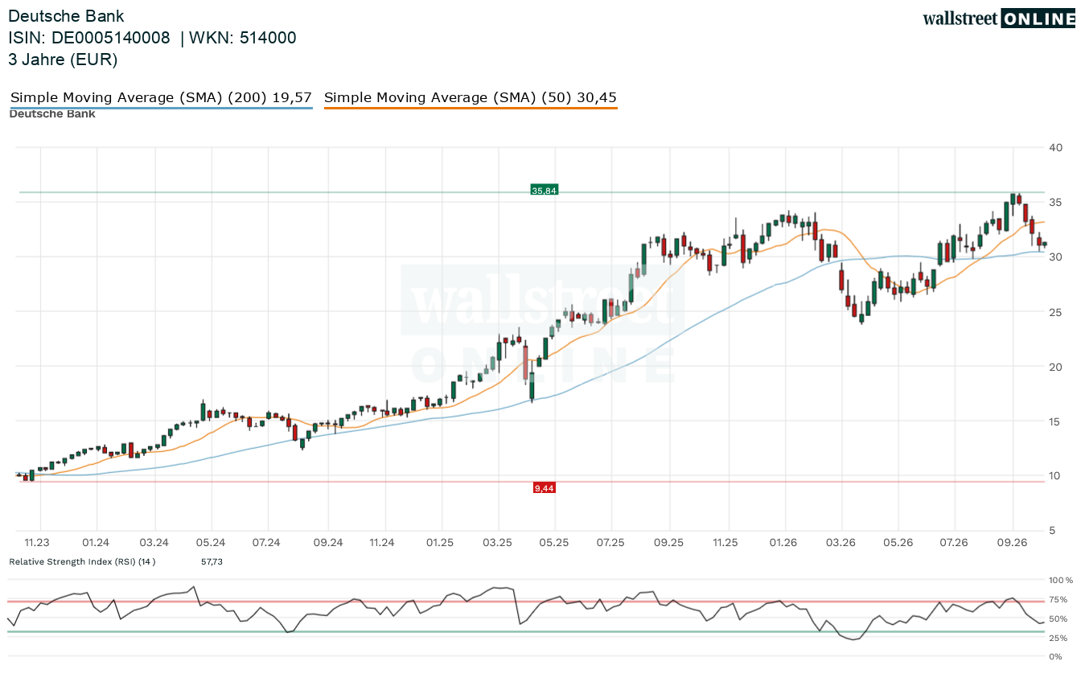Select the 20 price axis value
The image size is (1085, 678).
tap(1056, 366)
